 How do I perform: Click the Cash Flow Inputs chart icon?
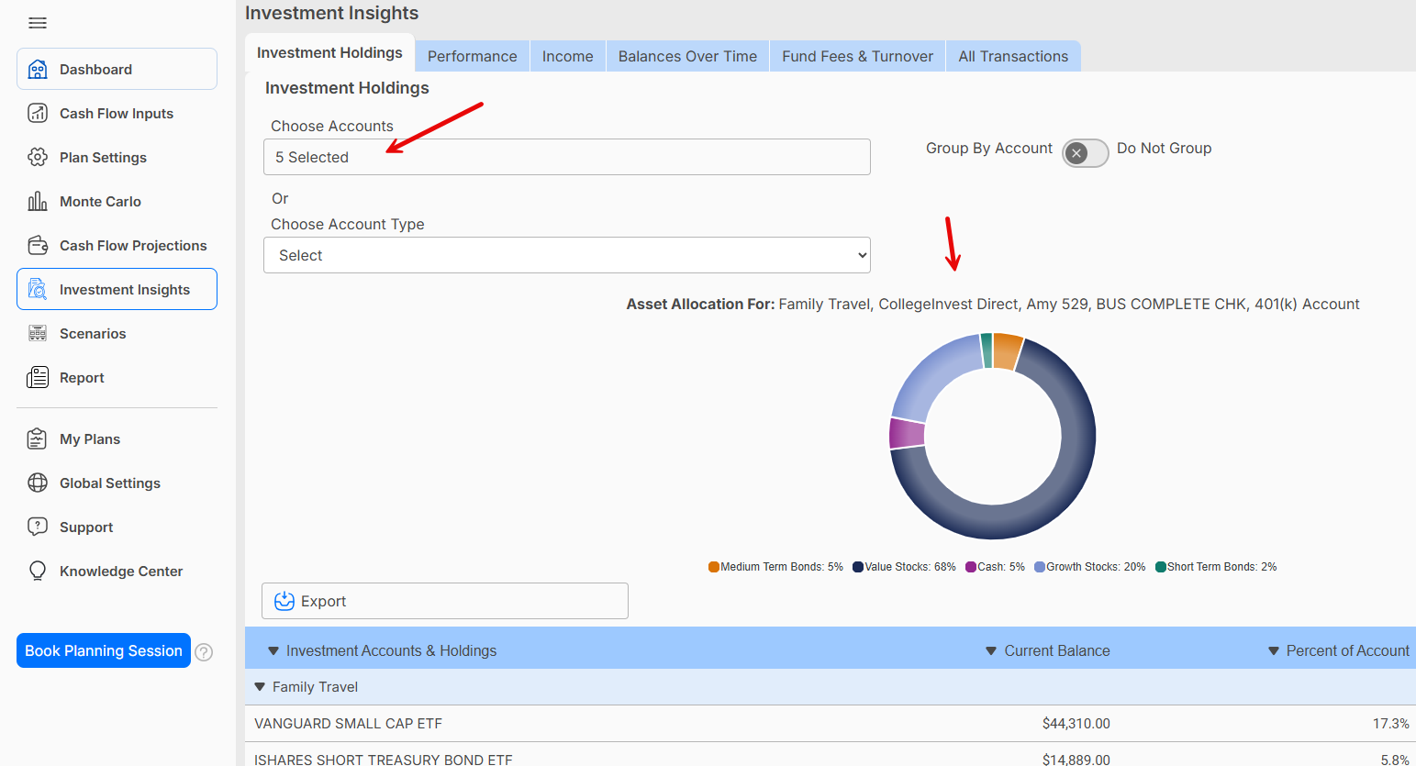coord(38,114)
